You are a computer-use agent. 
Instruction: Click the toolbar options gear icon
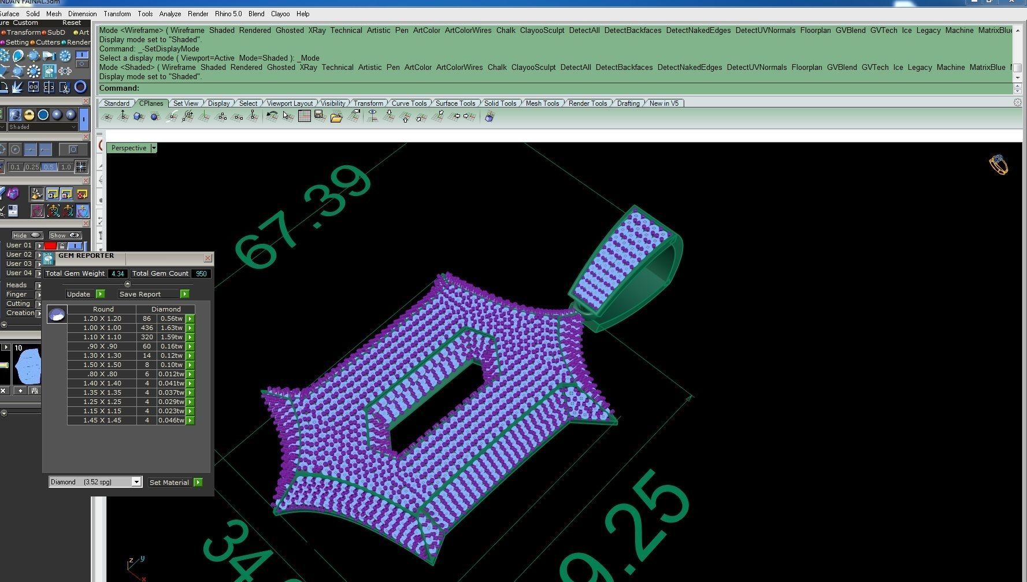(x=1017, y=102)
